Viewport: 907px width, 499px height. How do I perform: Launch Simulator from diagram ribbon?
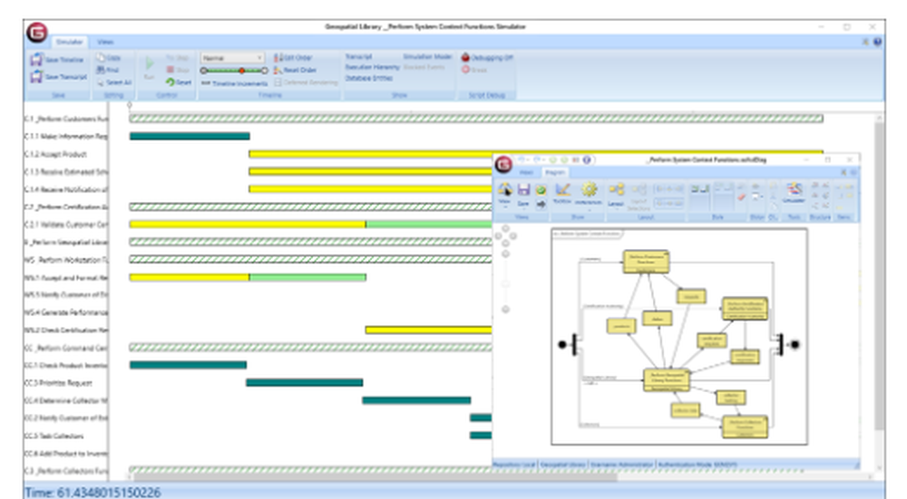click(794, 193)
